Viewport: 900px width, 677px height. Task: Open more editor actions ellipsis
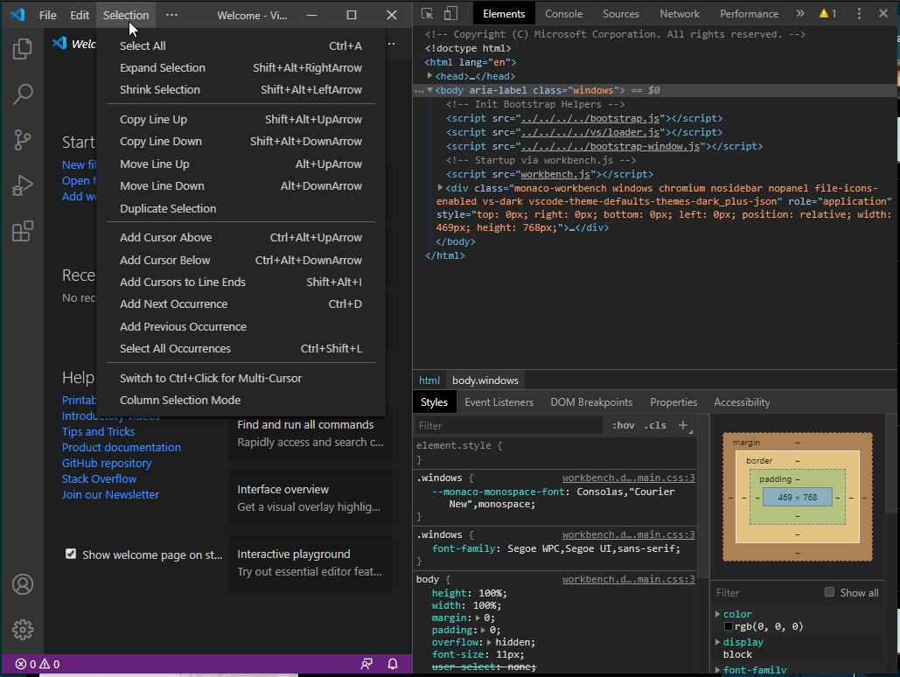click(392, 44)
